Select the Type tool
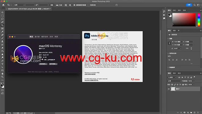This screenshot has width=202, height=114. click(2, 64)
